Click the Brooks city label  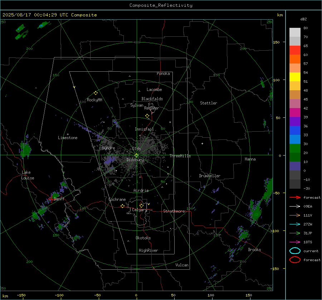[254, 250]
